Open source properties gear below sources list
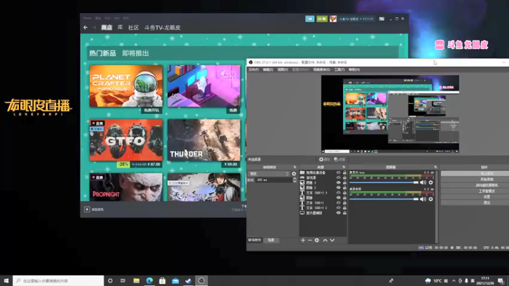This screenshot has height=286, width=509. click(x=317, y=240)
